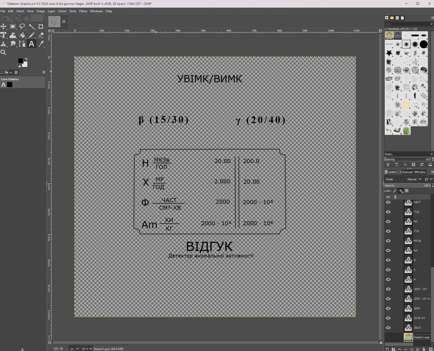Viewport: 434px width, 351px height.
Task: Open the Filters menu
Action: pyautogui.click(x=83, y=11)
